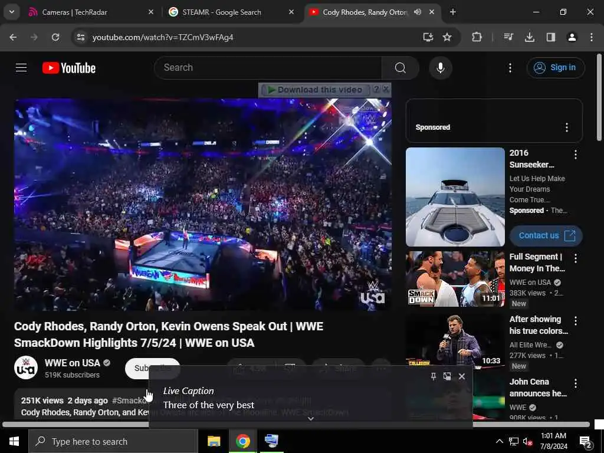The image size is (604, 453).
Task: Open the network icon in system tray
Action: click(x=514, y=441)
